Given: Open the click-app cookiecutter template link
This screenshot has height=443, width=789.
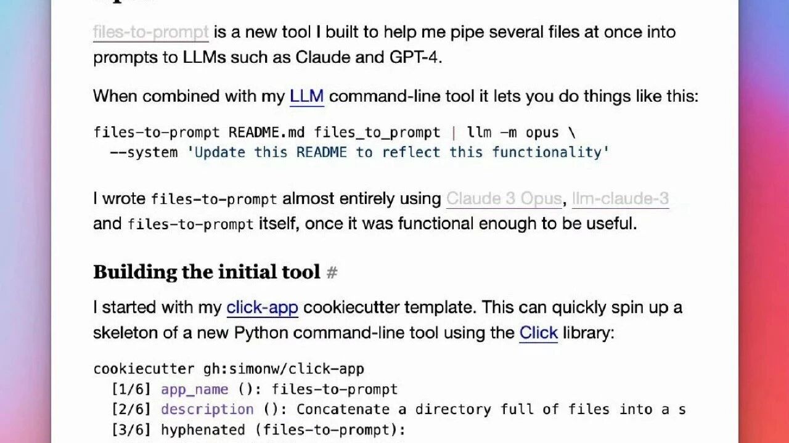Looking at the screenshot, I should coord(263,307).
